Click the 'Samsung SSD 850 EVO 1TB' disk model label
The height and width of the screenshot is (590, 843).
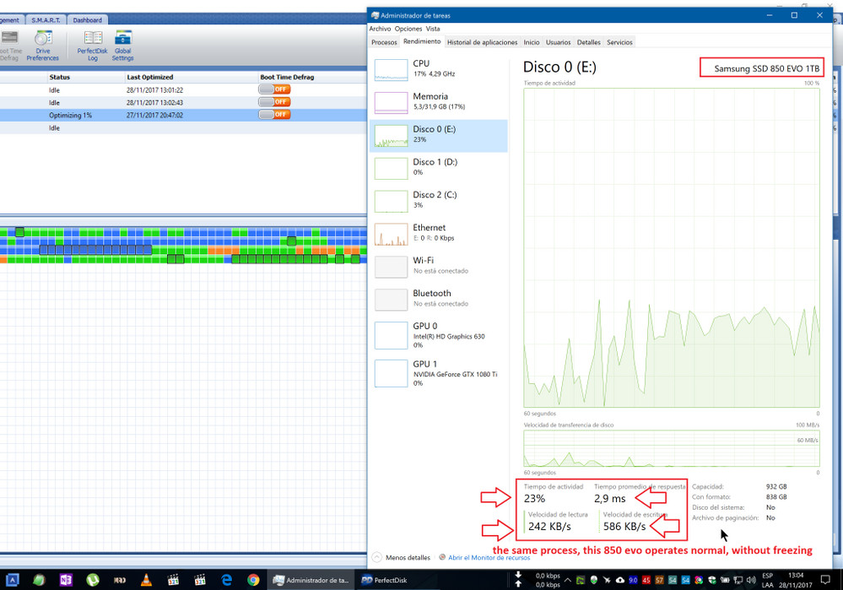(767, 68)
